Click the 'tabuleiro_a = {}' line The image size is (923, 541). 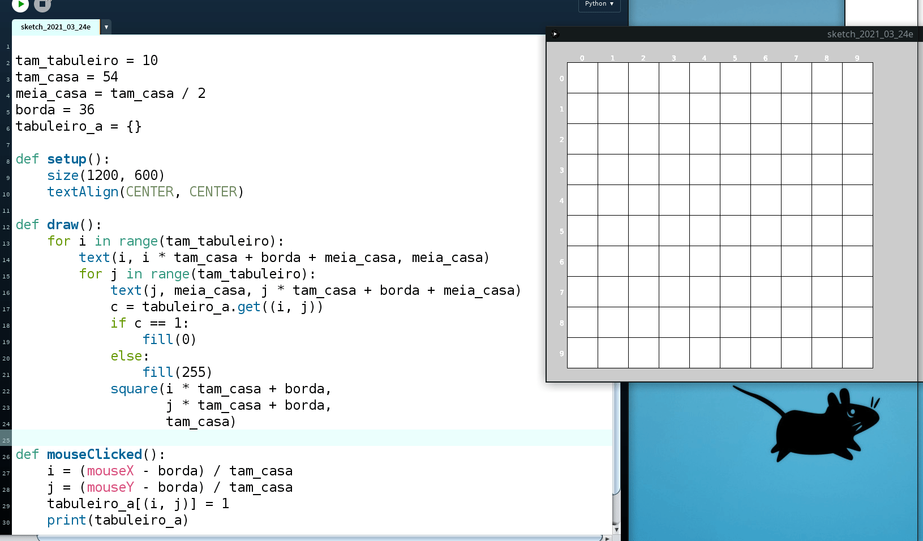pyautogui.click(x=79, y=126)
